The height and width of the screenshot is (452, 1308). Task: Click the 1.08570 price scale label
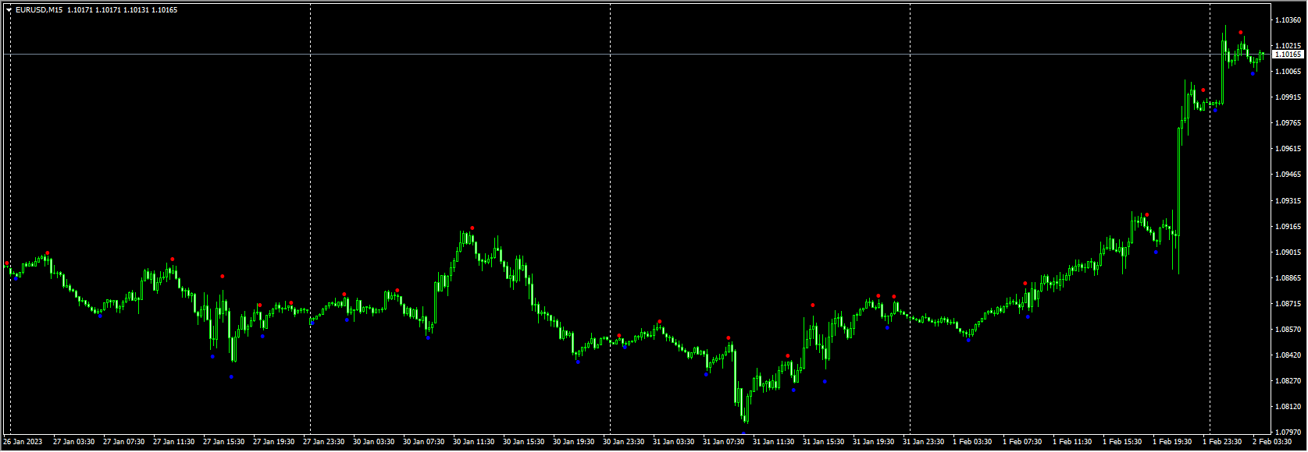1288,330
